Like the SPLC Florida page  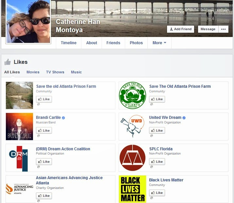coord(157,162)
